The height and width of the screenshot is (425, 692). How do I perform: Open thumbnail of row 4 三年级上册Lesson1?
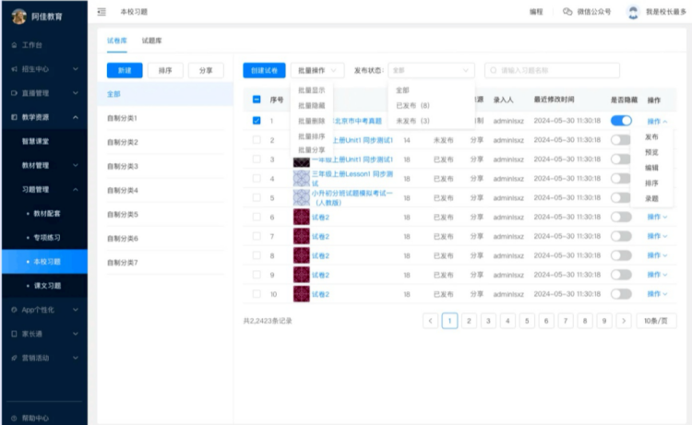[x=302, y=179]
